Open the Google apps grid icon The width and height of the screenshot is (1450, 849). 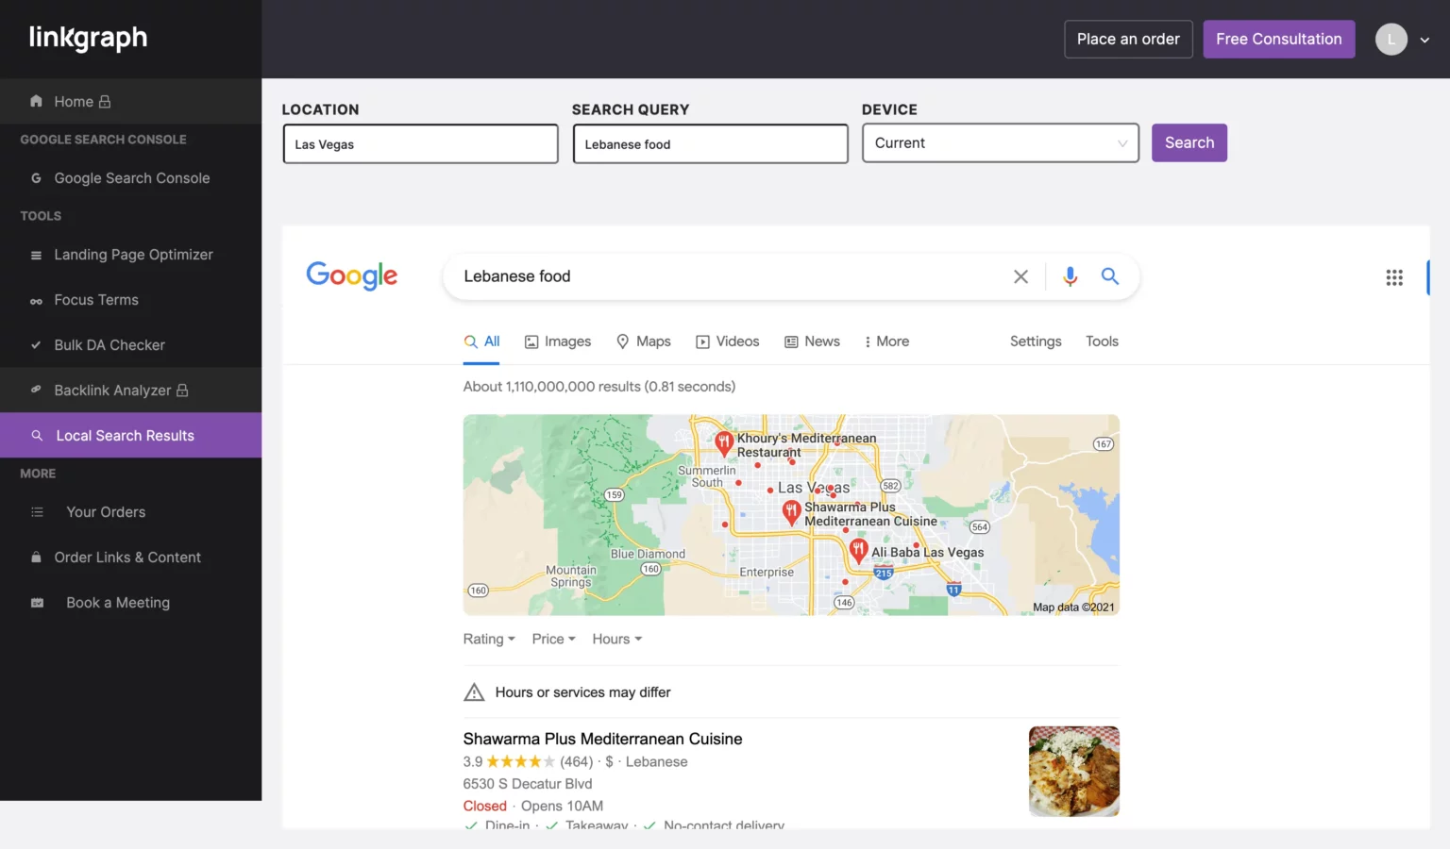pyautogui.click(x=1393, y=277)
